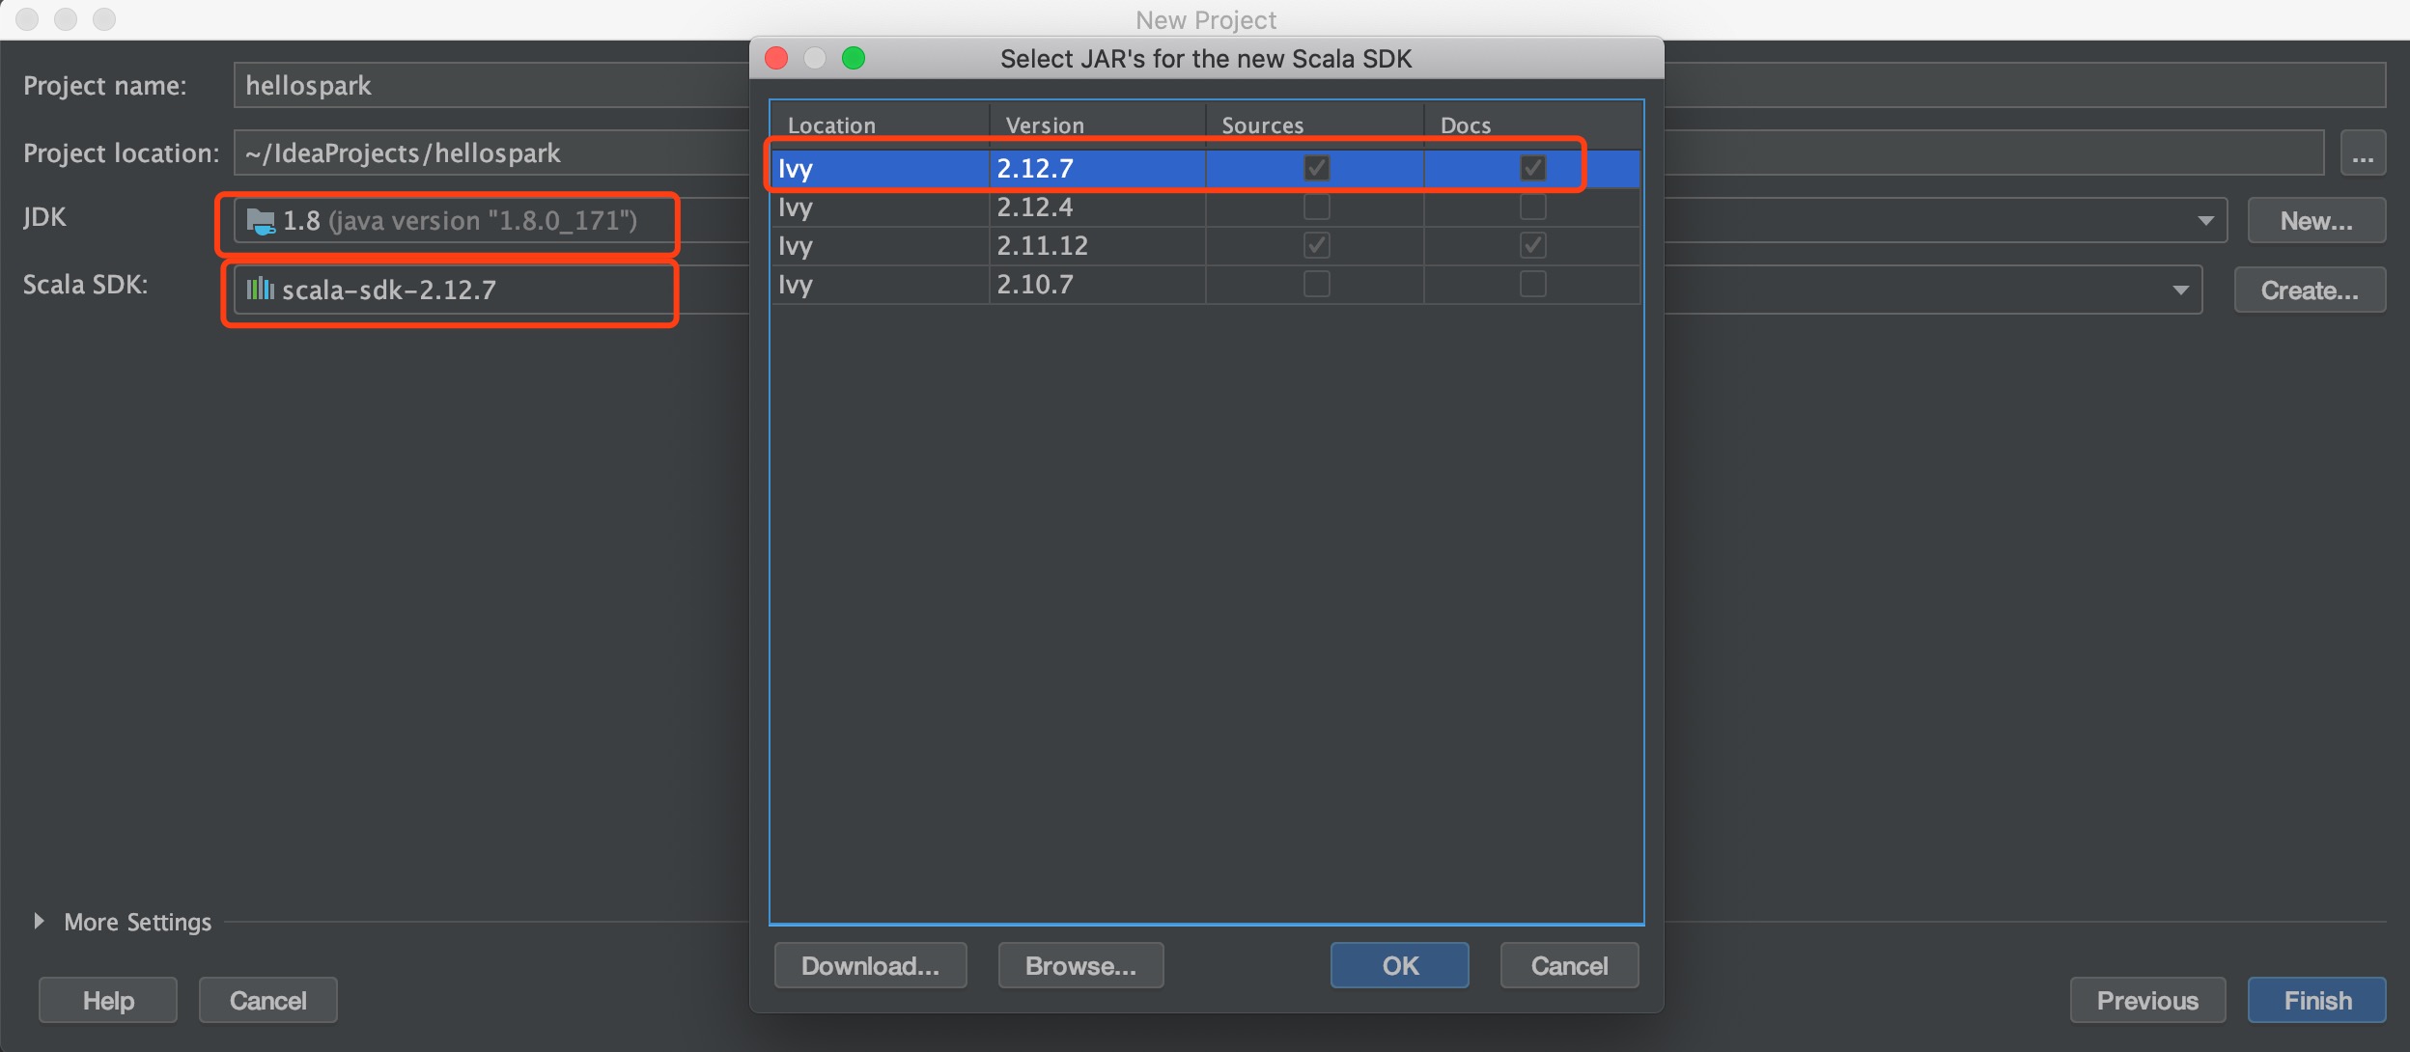
Task: Confirm with the OK button
Action: 1399,965
